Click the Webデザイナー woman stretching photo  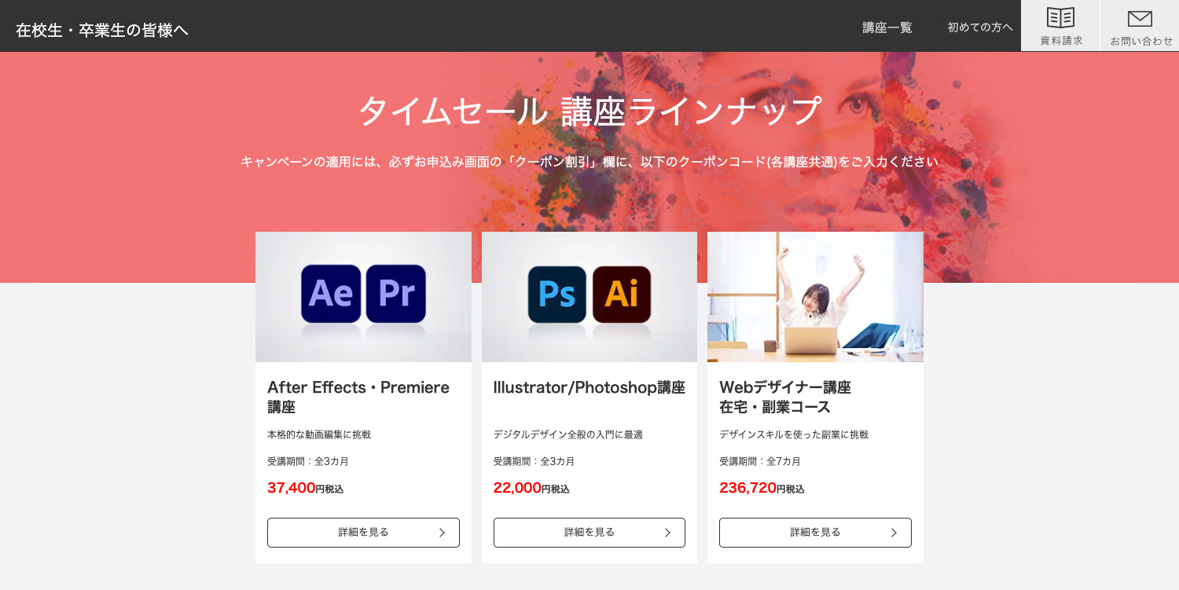(815, 297)
